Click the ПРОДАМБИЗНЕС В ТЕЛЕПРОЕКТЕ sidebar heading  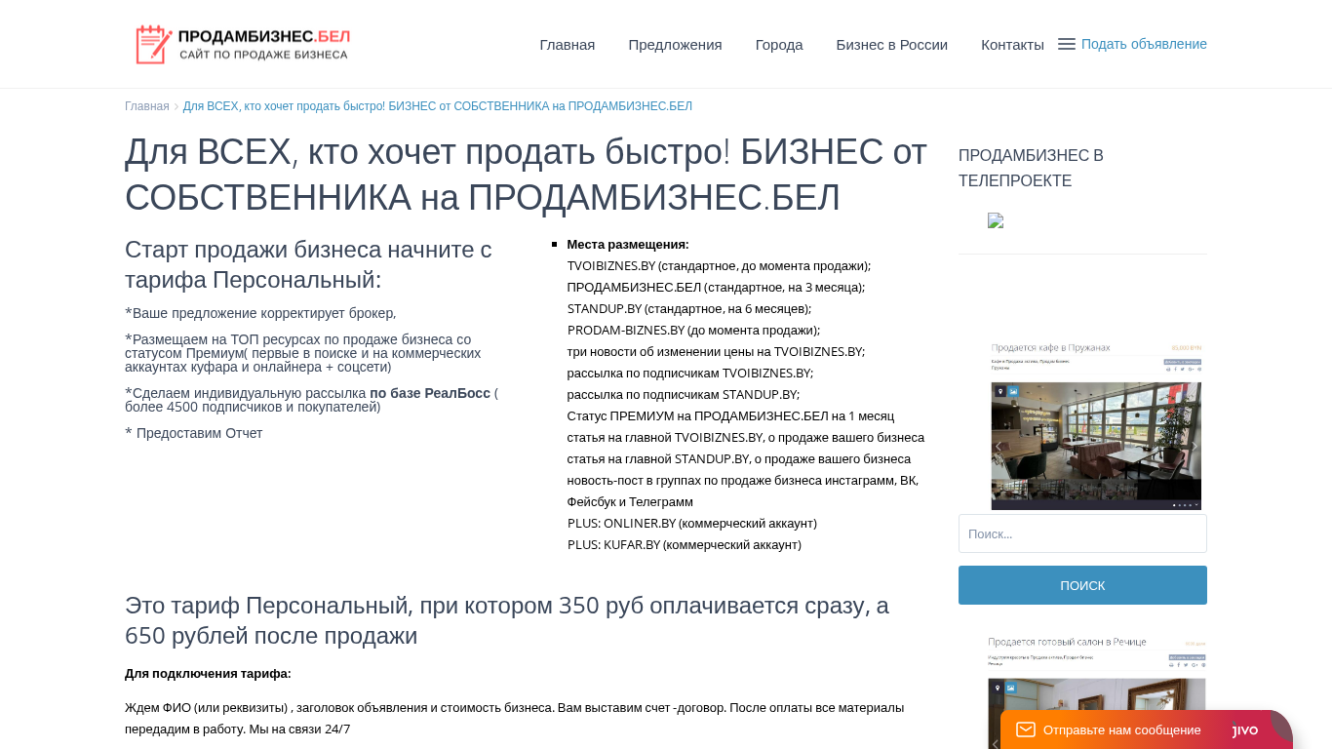(x=1031, y=168)
